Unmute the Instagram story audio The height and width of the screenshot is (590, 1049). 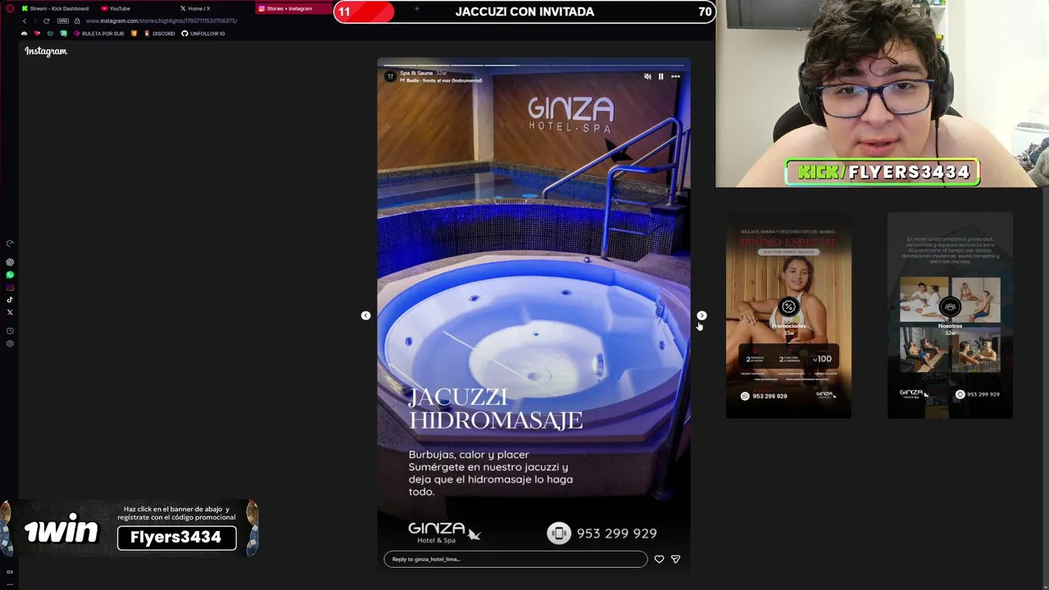tap(647, 76)
